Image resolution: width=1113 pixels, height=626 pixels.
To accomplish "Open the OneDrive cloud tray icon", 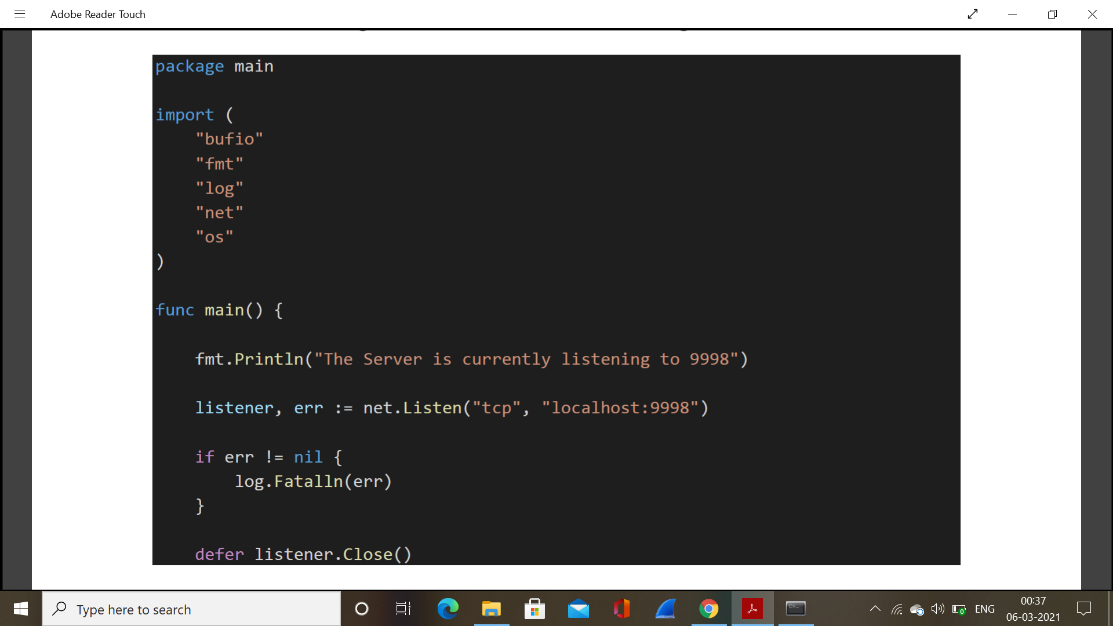I will tap(917, 609).
